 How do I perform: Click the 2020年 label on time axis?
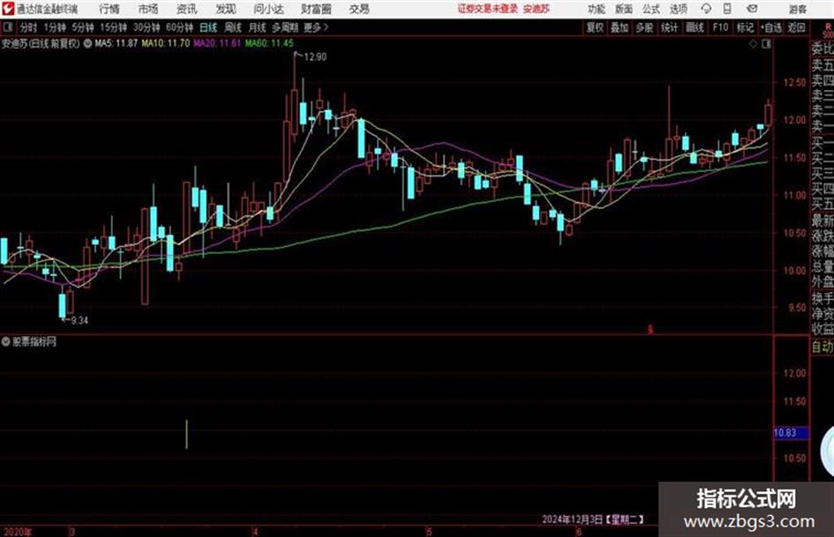click(18, 532)
